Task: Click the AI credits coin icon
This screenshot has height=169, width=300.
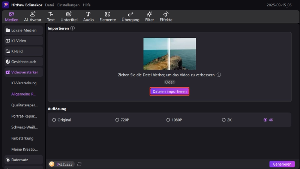Action: (52, 164)
